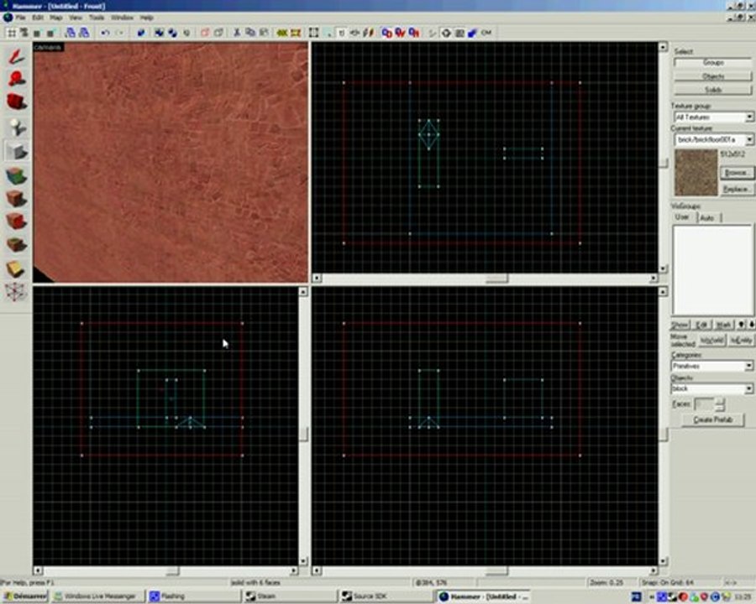The image size is (756, 604).
Task: Toggle Ignore Groups mode
Action: click(x=186, y=33)
